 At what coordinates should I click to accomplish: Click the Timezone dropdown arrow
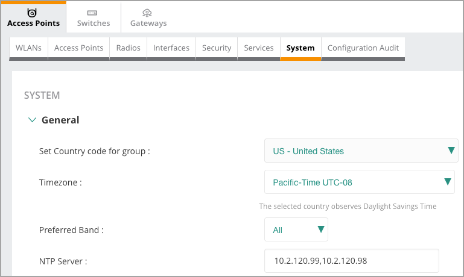coord(448,181)
